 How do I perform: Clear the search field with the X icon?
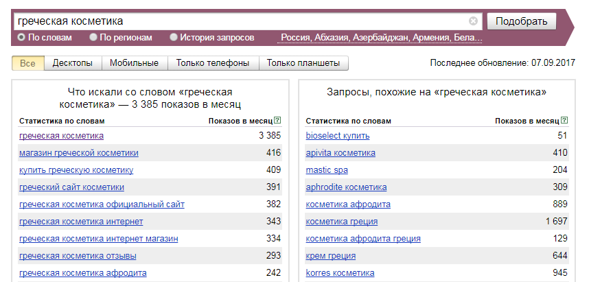(474, 21)
